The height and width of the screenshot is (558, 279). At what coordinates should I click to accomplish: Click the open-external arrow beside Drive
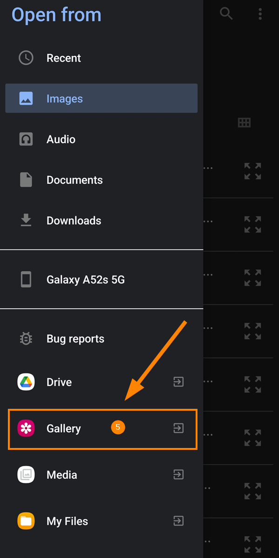(178, 382)
